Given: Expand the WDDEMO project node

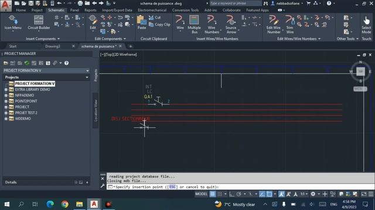Looking at the screenshot, I should (6, 118).
